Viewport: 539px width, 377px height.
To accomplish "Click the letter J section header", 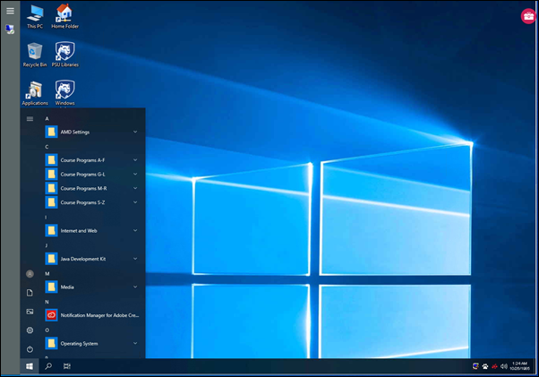I will click(46, 245).
